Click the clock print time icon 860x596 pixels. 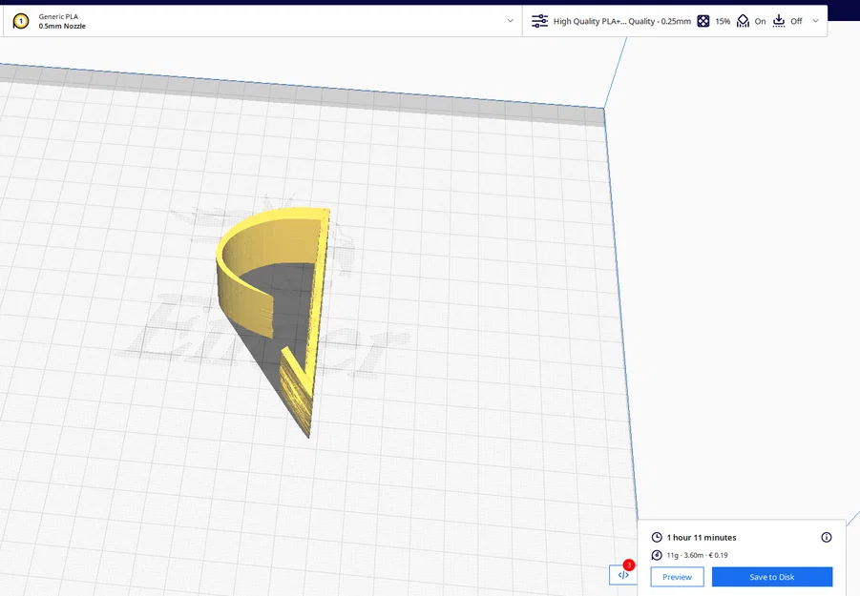(657, 538)
